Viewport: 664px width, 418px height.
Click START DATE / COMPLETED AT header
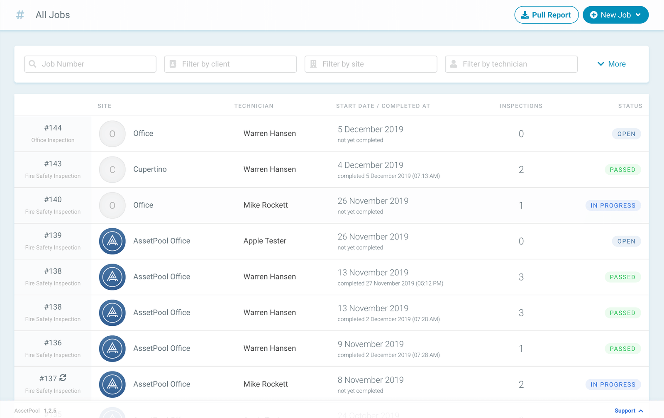383,106
